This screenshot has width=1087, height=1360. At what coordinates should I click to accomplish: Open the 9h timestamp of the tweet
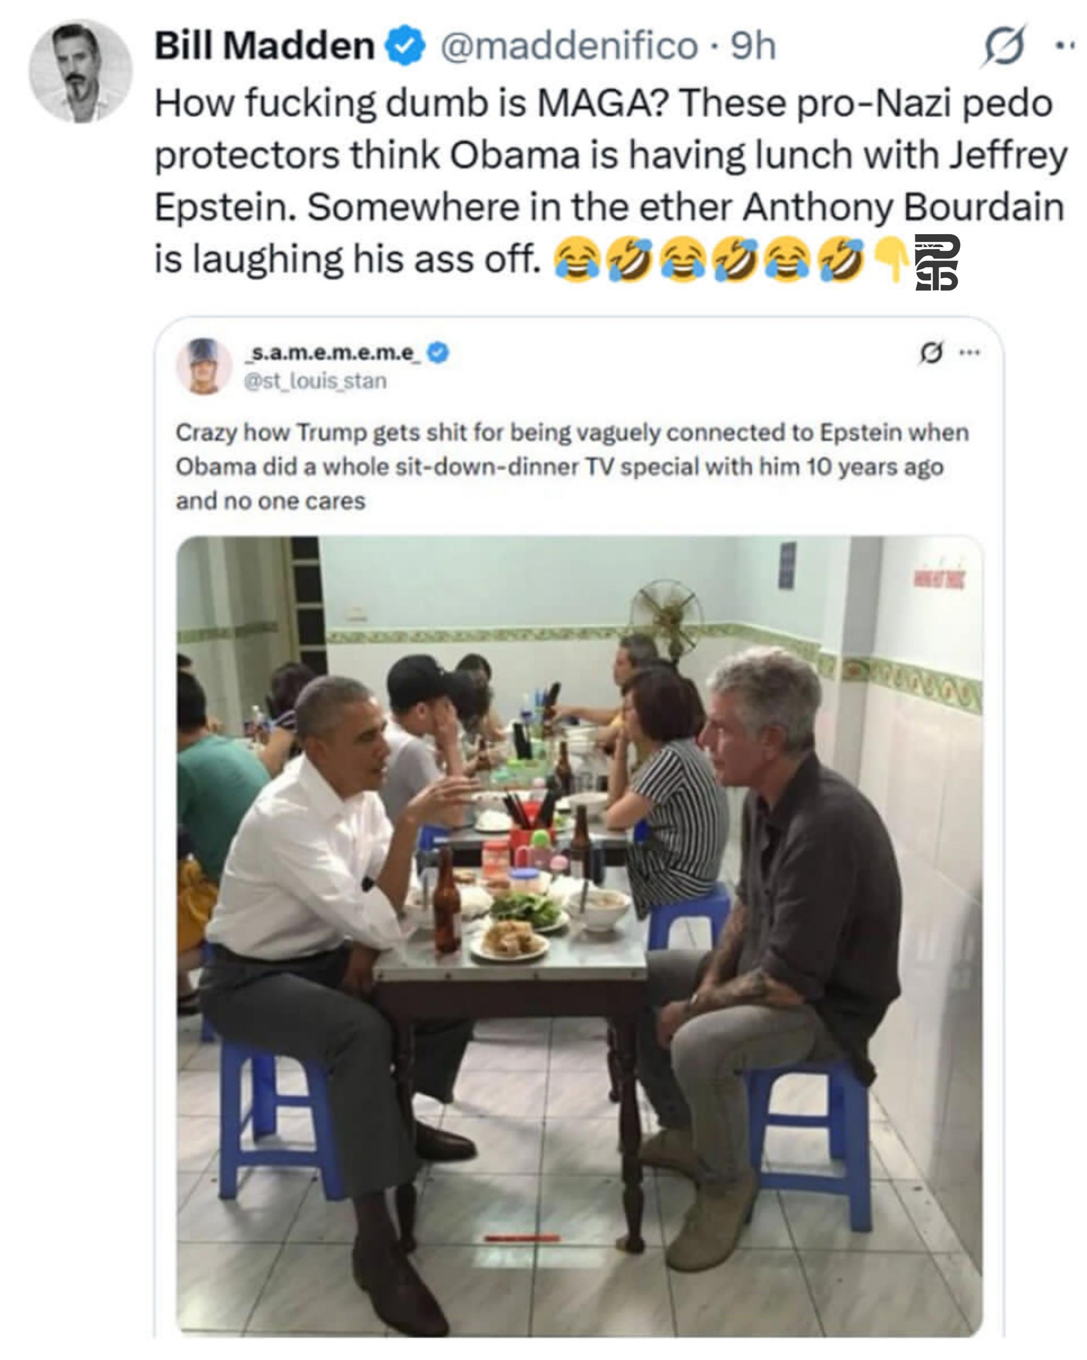click(752, 46)
